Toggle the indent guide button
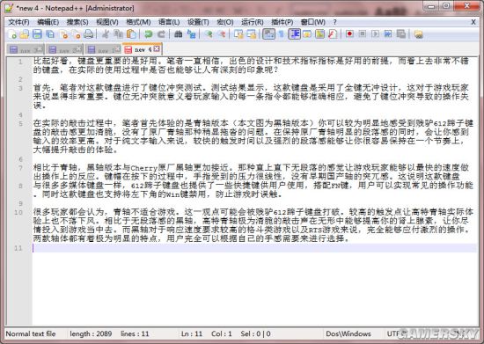The height and width of the screenshot is (344, 484). [294, 34]
